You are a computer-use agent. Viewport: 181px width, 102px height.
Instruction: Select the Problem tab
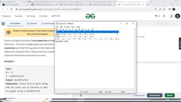(15, 24)
